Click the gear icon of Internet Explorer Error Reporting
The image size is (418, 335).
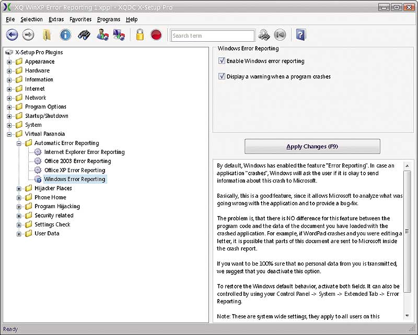pos(38,152)
